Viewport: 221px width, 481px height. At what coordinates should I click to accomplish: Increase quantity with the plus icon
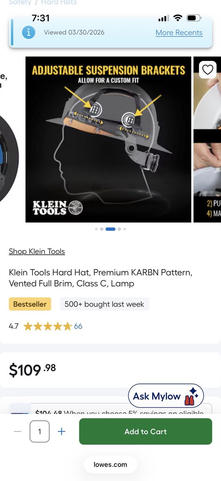pyautogui.click(x=61, y=431)
